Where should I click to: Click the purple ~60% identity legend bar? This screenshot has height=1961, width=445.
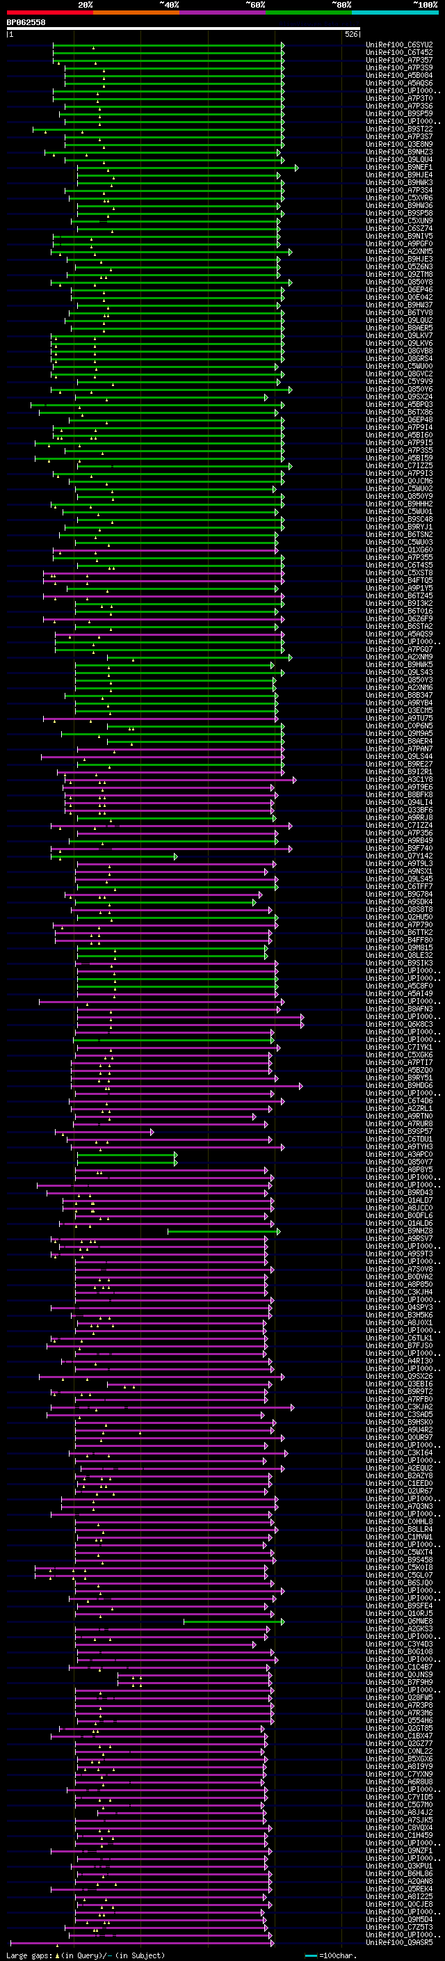pyautogui.click(x=222, y=13)
